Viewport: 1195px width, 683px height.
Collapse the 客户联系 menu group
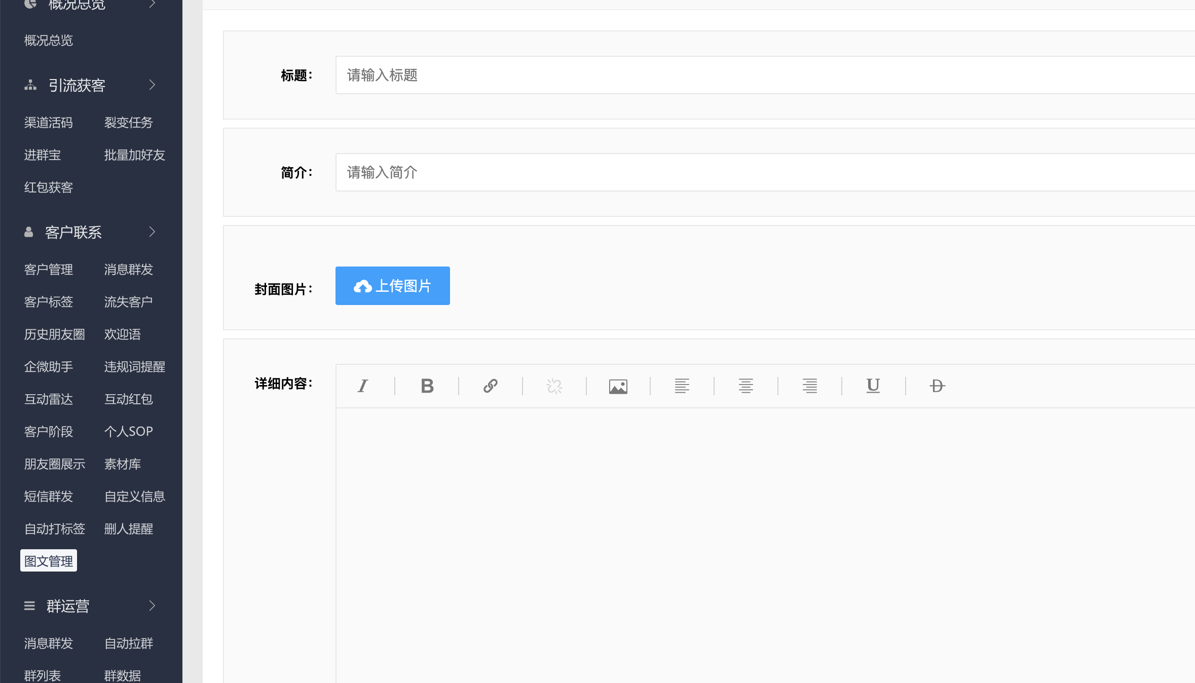(x=152, y=232)
